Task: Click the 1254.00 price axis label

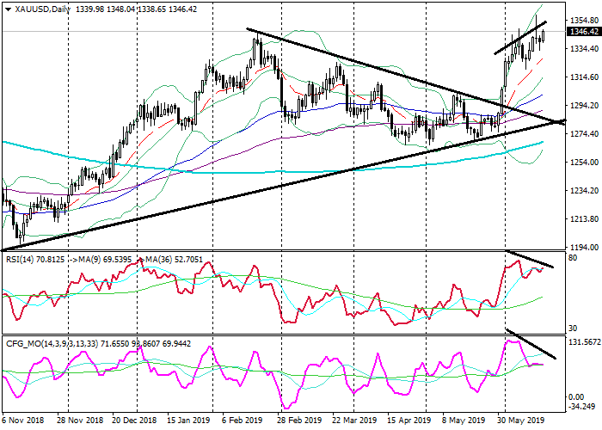Action: [581, 163]
